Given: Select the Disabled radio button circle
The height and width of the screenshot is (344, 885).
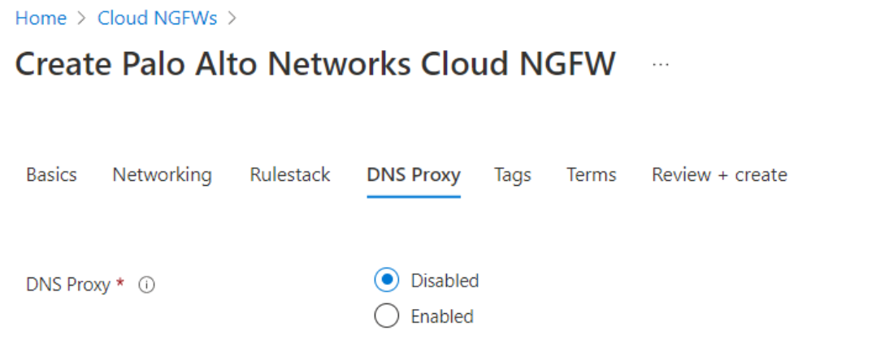Looking at the screenshot, I should click(x=387, y=281).
